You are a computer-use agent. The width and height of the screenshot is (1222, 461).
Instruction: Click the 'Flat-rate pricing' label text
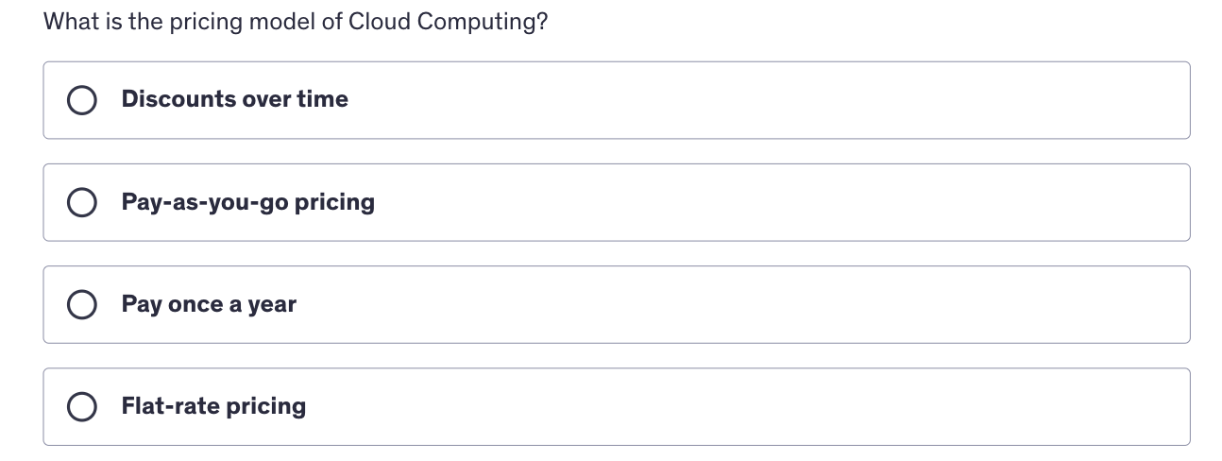(x=213, y=406)
